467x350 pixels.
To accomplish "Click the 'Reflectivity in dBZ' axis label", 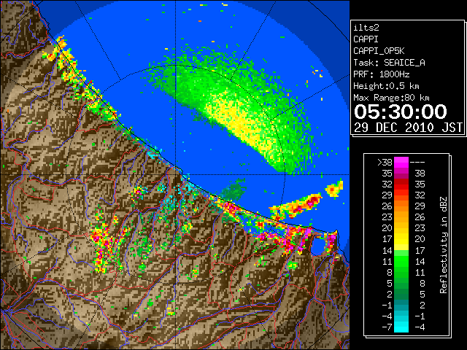I will coord(444,245).
